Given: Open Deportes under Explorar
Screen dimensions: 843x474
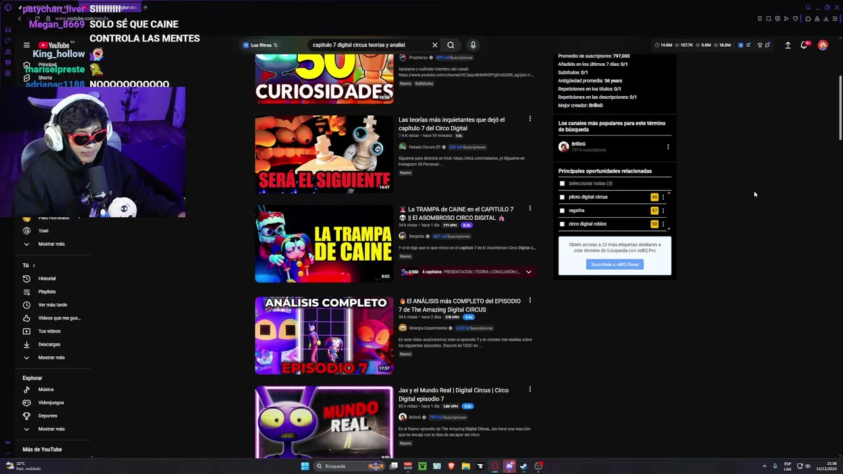Looking at the screenshot, I should 46,415.
